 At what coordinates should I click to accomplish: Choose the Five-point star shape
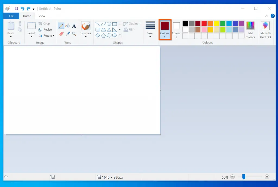pos(120,35)
